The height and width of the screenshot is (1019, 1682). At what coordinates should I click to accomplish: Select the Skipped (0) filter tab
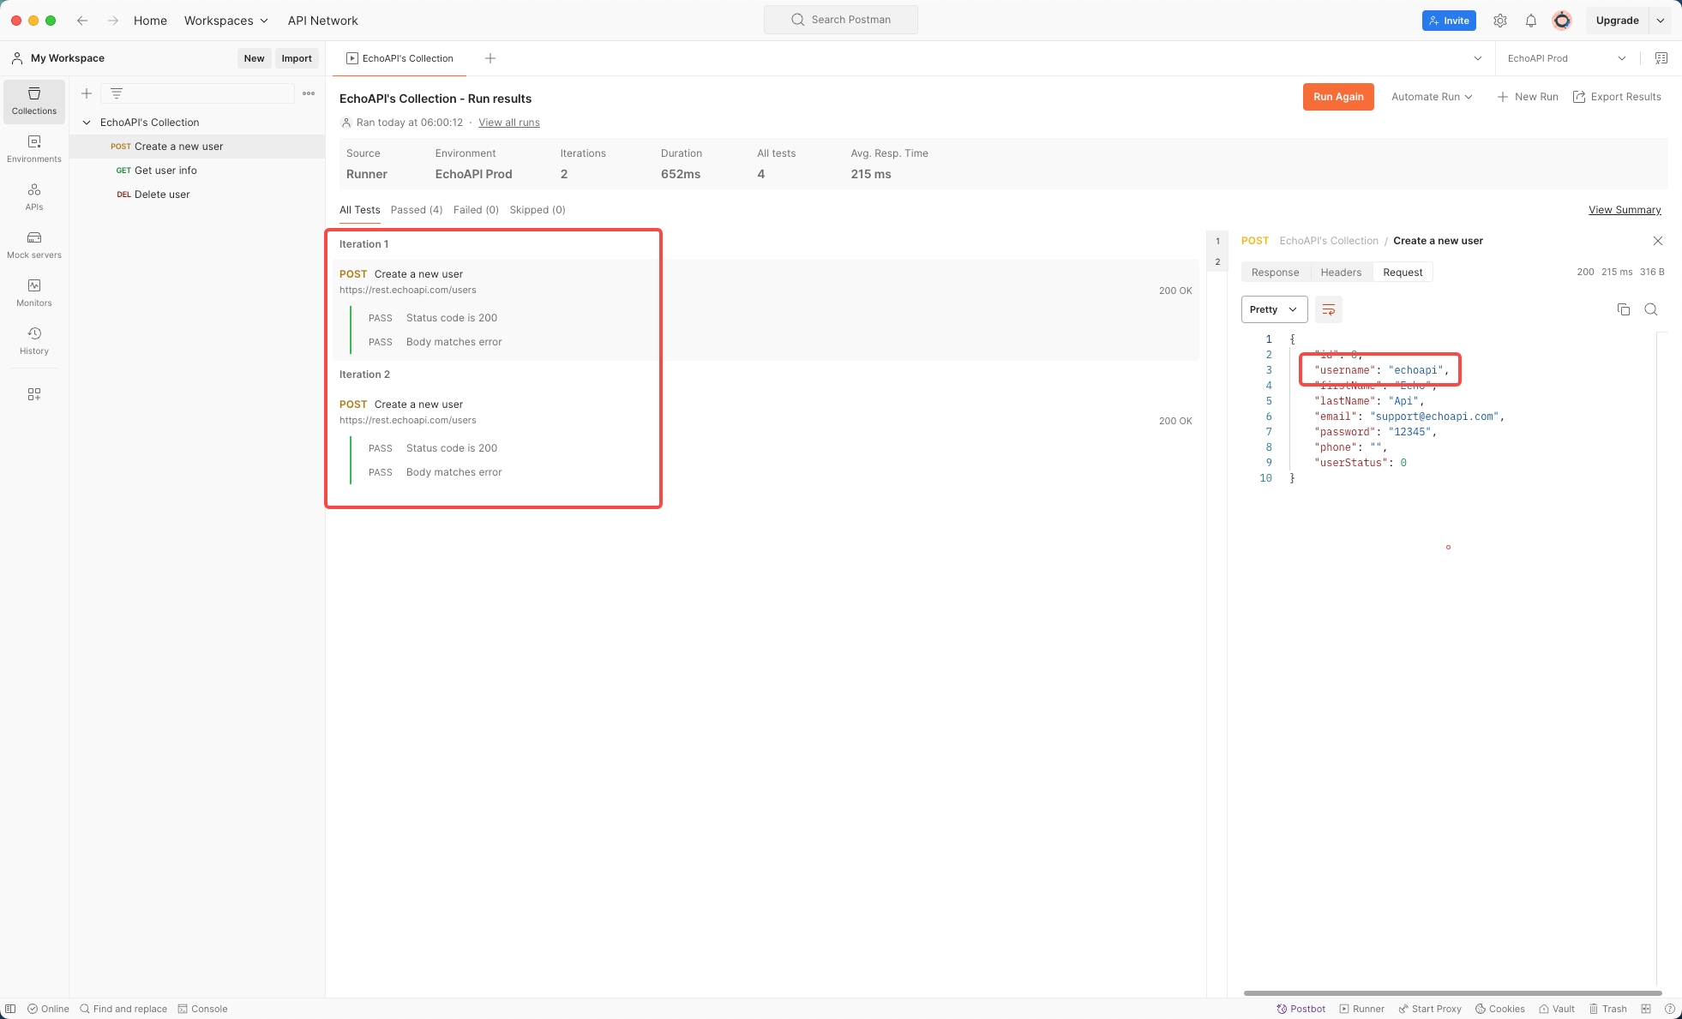tap(538, 210)
